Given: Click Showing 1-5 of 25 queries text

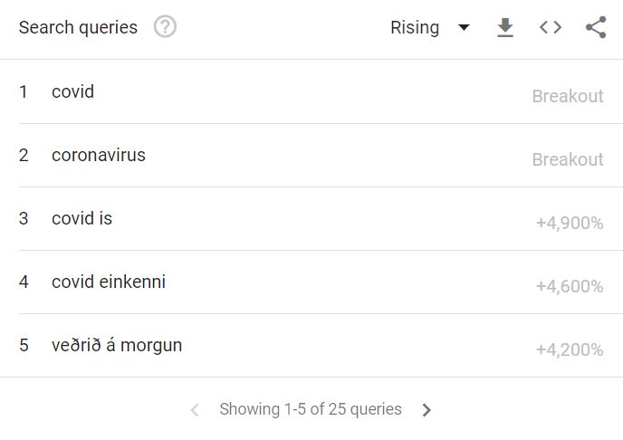Looking at the screenshot, I should coord(311,409).
